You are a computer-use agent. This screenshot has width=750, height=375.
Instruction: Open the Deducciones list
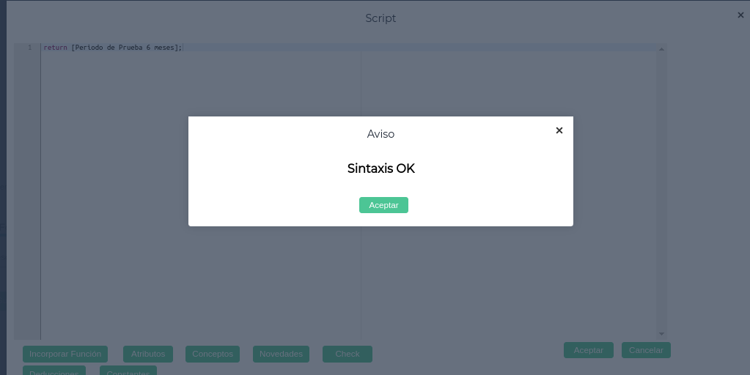(54, 371)
